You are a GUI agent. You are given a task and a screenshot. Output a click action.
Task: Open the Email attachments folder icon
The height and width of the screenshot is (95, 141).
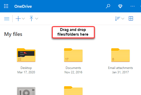120,55
